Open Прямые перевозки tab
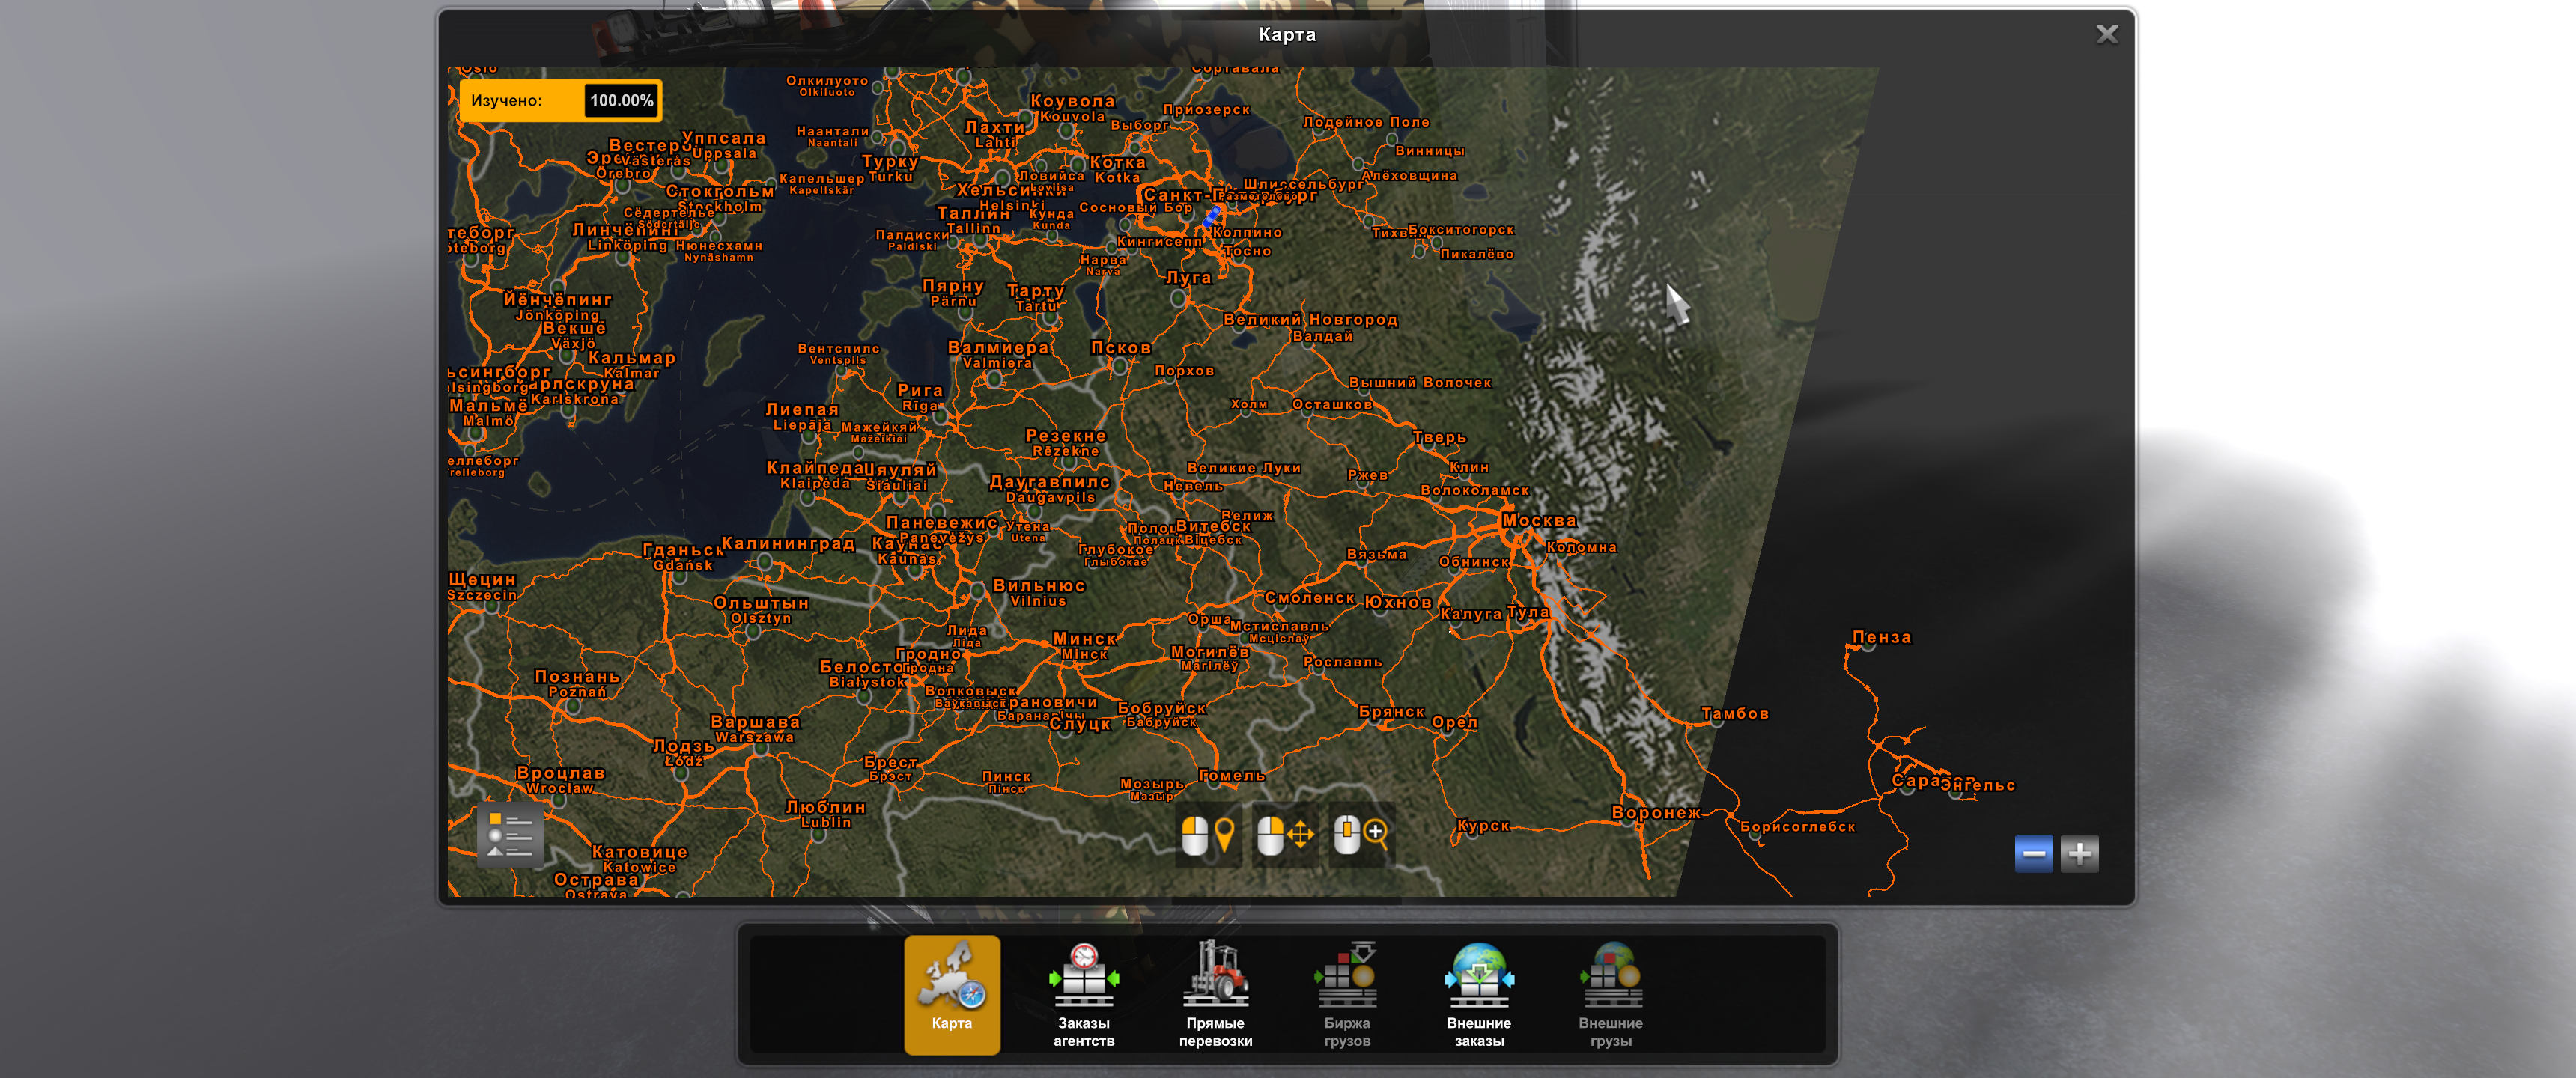 [x=1215, y=994]
